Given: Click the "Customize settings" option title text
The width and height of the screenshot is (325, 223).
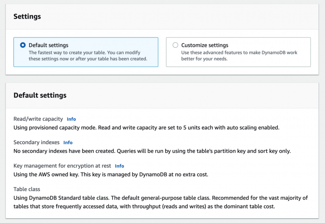Looking at the screenshot, I should pyautogui.click(x=204, y=45).
